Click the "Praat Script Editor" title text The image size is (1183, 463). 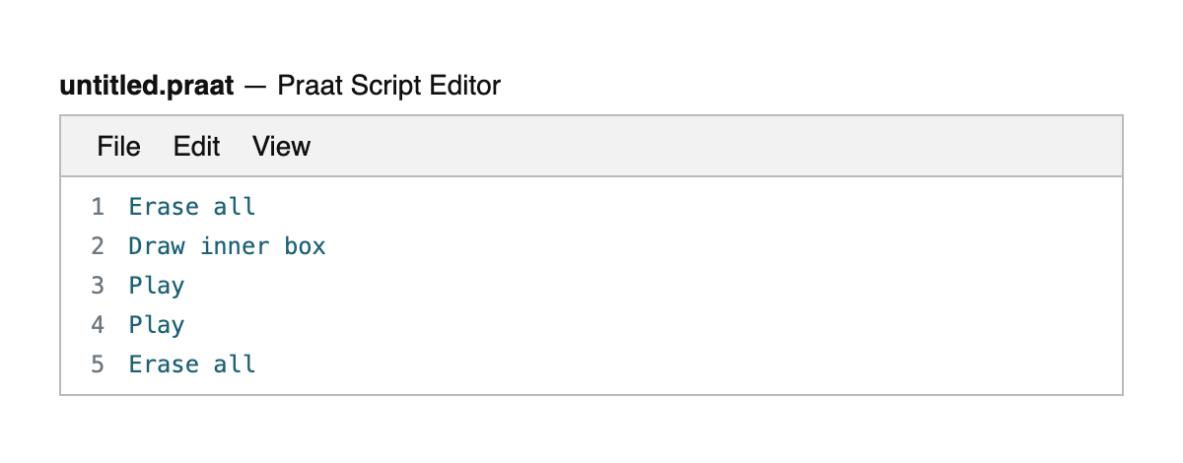[388, 87]
